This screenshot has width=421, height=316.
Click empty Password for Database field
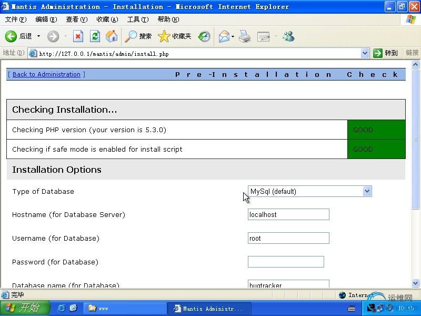(286, 262)
